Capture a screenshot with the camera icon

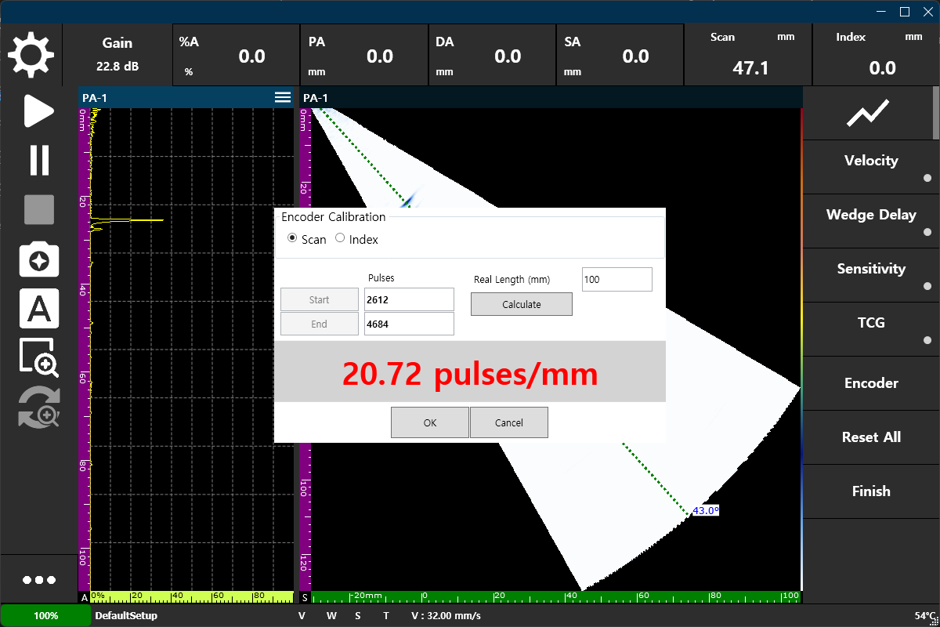[39, 260]
